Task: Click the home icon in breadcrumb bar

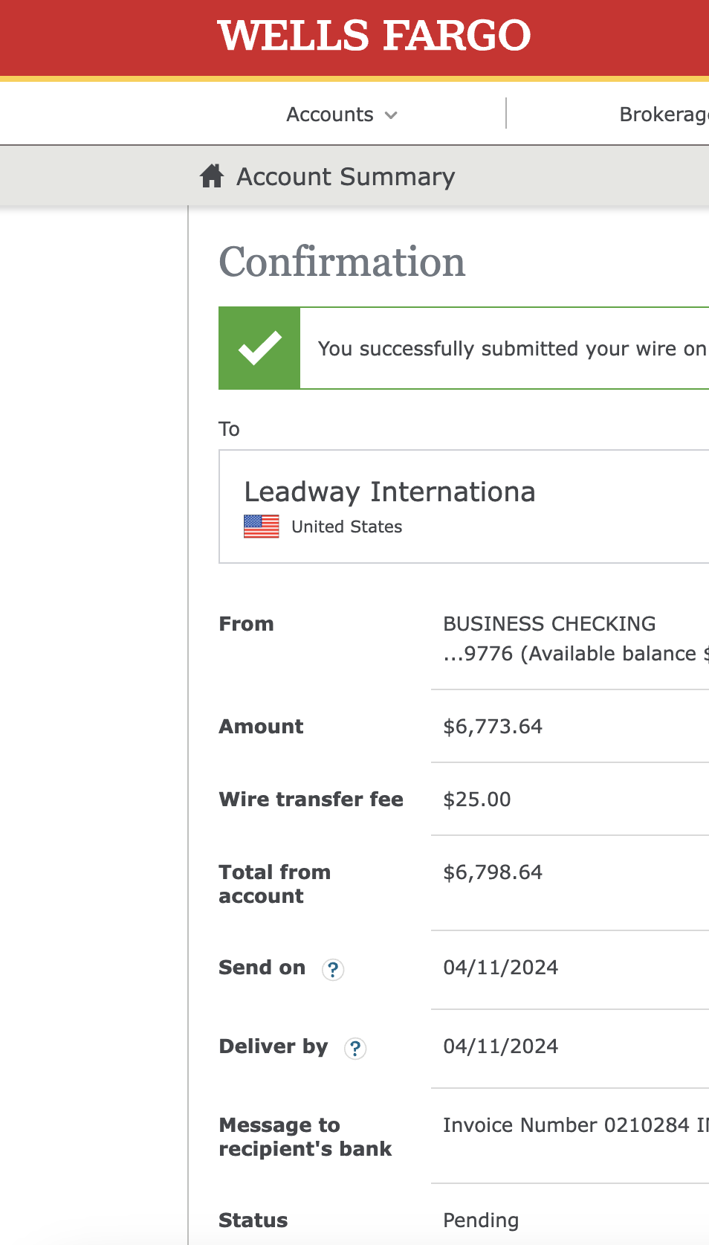Action: click(x=212, y=176)
